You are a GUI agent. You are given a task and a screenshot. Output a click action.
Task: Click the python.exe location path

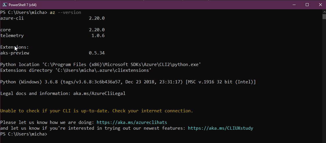[122, 65]
